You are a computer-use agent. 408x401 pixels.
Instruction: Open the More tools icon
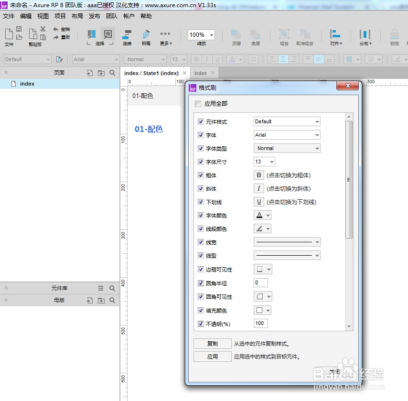point(165,34)
